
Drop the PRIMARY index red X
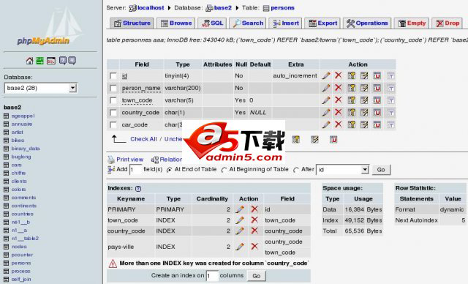[x=254, y=209]
